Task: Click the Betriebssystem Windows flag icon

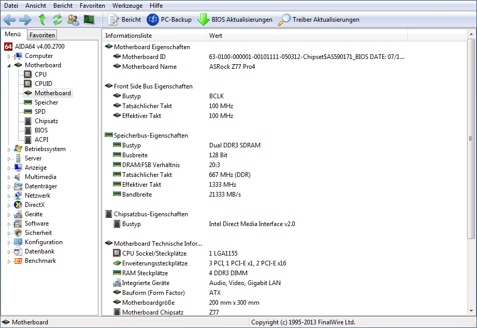Action: coord(18,149)
